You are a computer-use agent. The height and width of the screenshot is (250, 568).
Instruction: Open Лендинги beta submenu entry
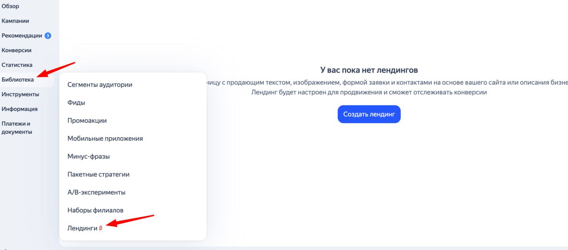[x=85, y=228]
